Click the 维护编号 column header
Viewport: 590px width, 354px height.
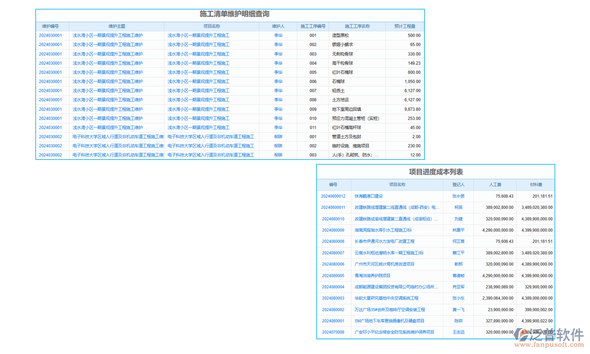click(52, 26)
